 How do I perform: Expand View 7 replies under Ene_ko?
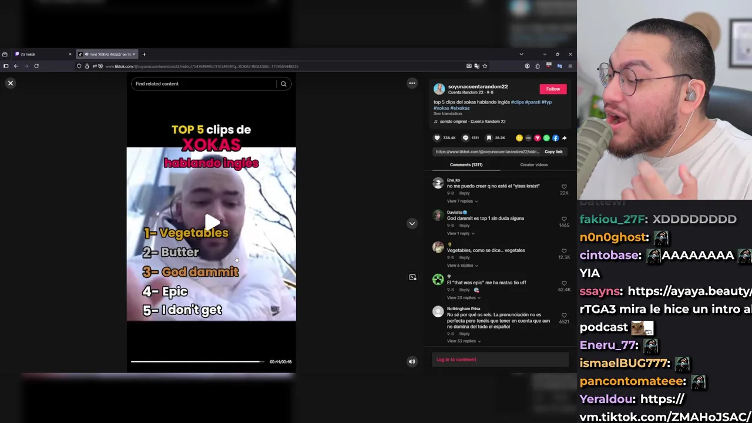click(462, 202)
